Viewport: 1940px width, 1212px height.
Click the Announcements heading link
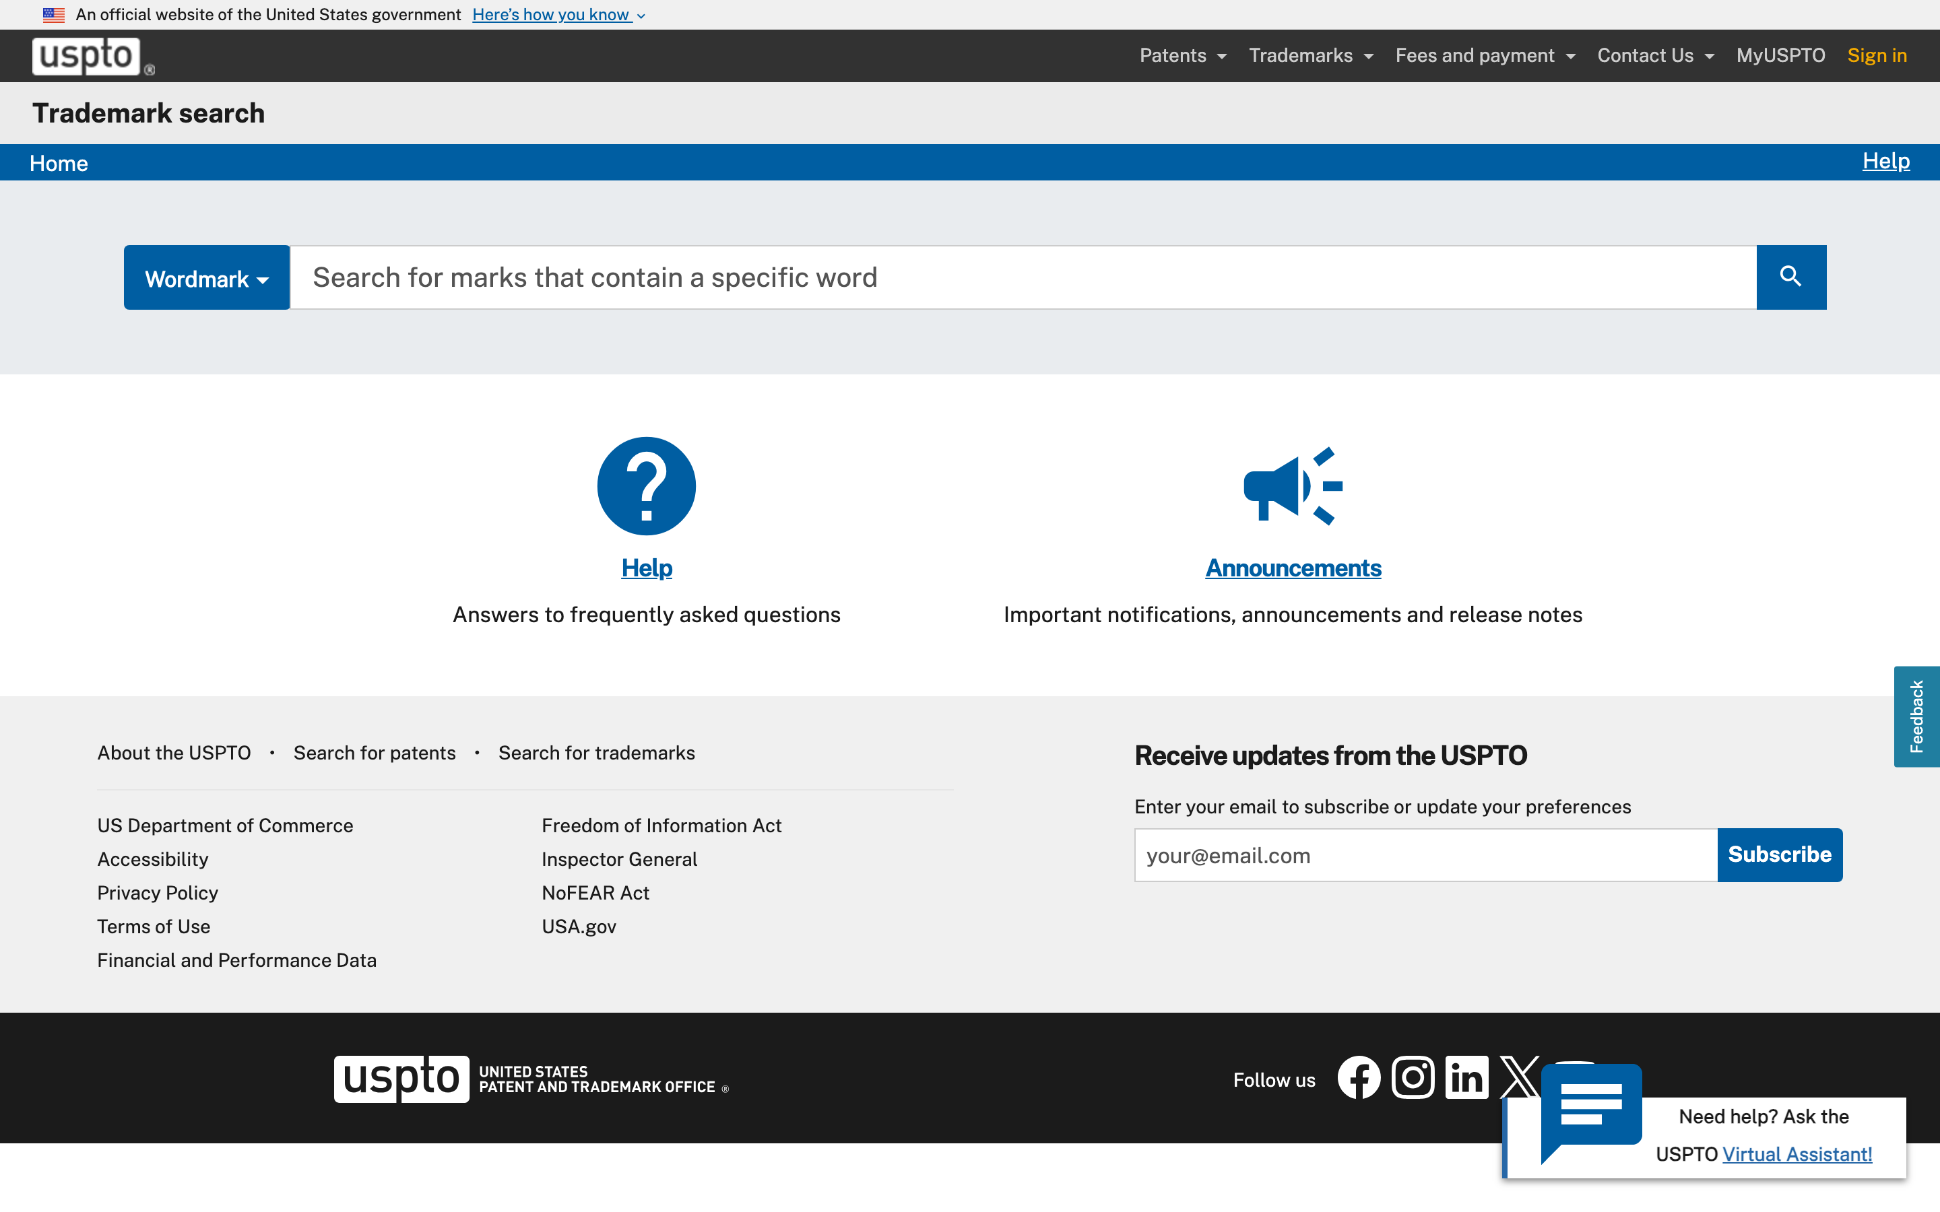click(1293, 568)
